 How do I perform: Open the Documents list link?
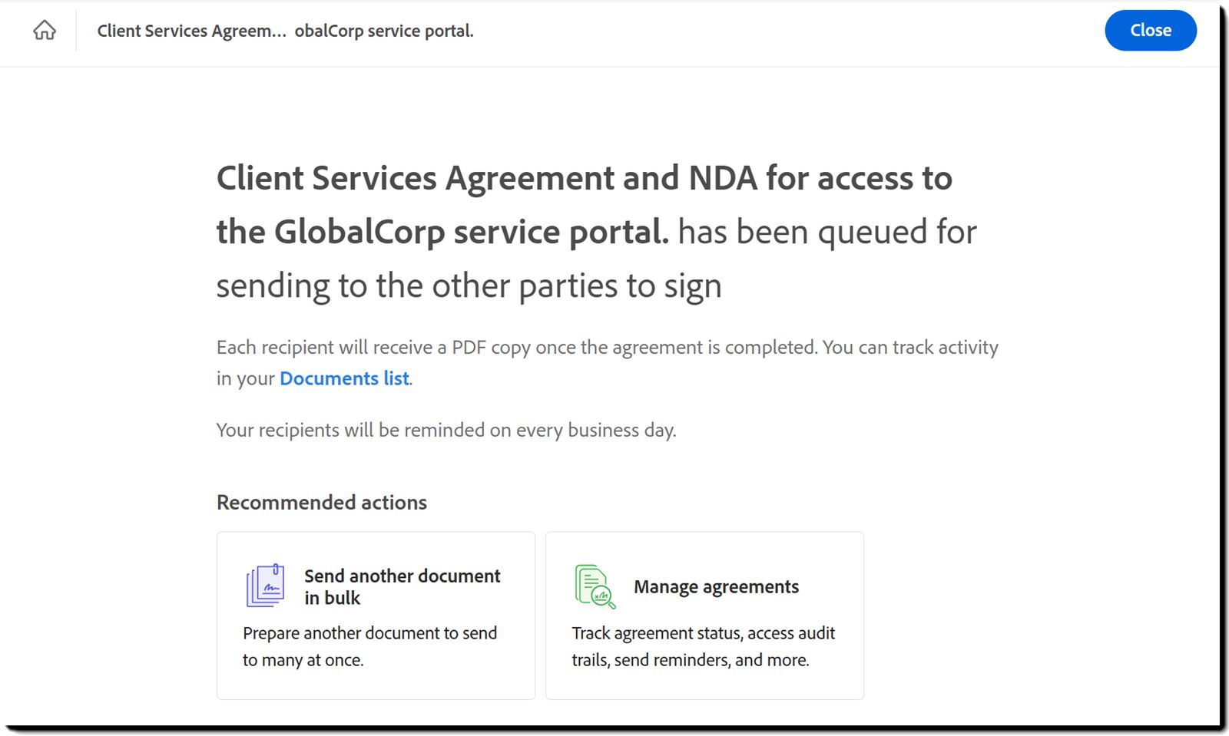click(x=344, y=378)
